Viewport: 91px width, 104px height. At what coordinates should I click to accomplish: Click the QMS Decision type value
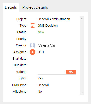48,26
